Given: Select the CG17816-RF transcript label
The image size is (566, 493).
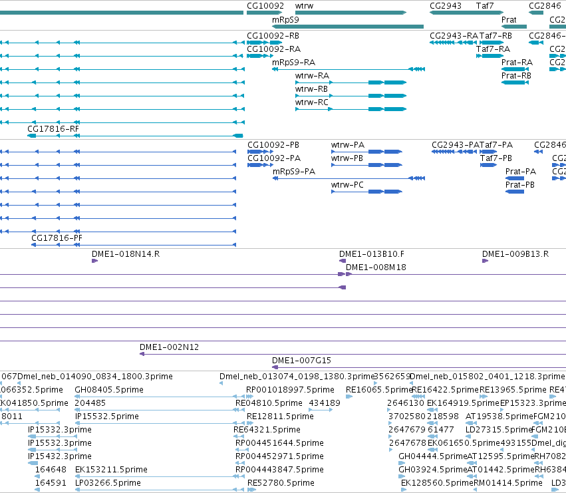Looking at the screenshot, I should click(53, 129).
